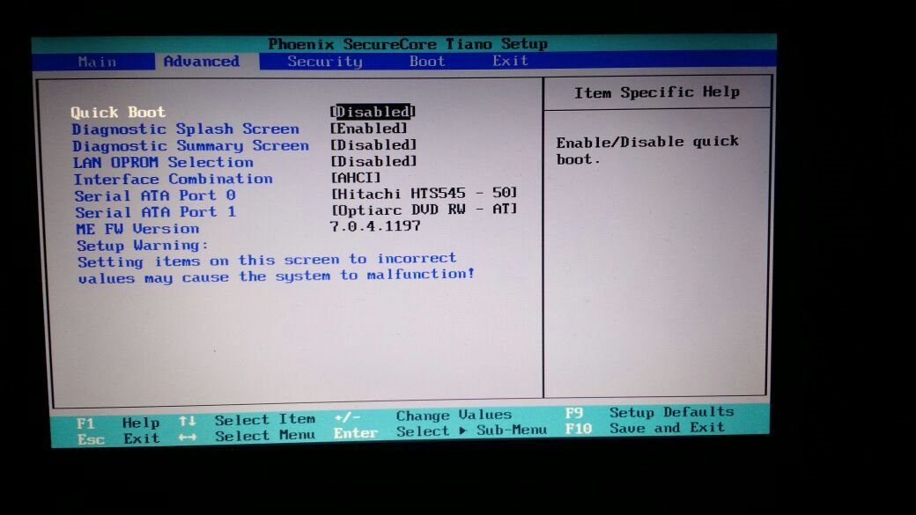
Task: Click the up/down arrows Select Item icon
Action: click(188, 421)
